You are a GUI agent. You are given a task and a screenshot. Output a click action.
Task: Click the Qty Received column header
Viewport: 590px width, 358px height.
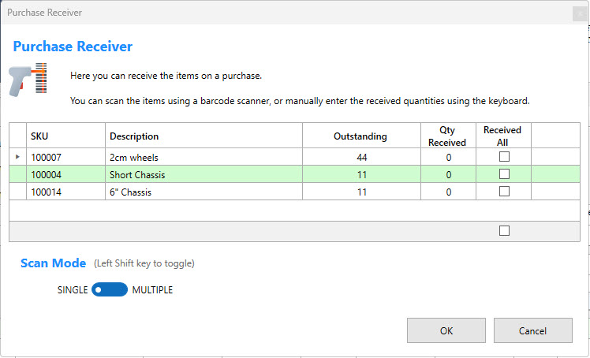pos(449,136)
